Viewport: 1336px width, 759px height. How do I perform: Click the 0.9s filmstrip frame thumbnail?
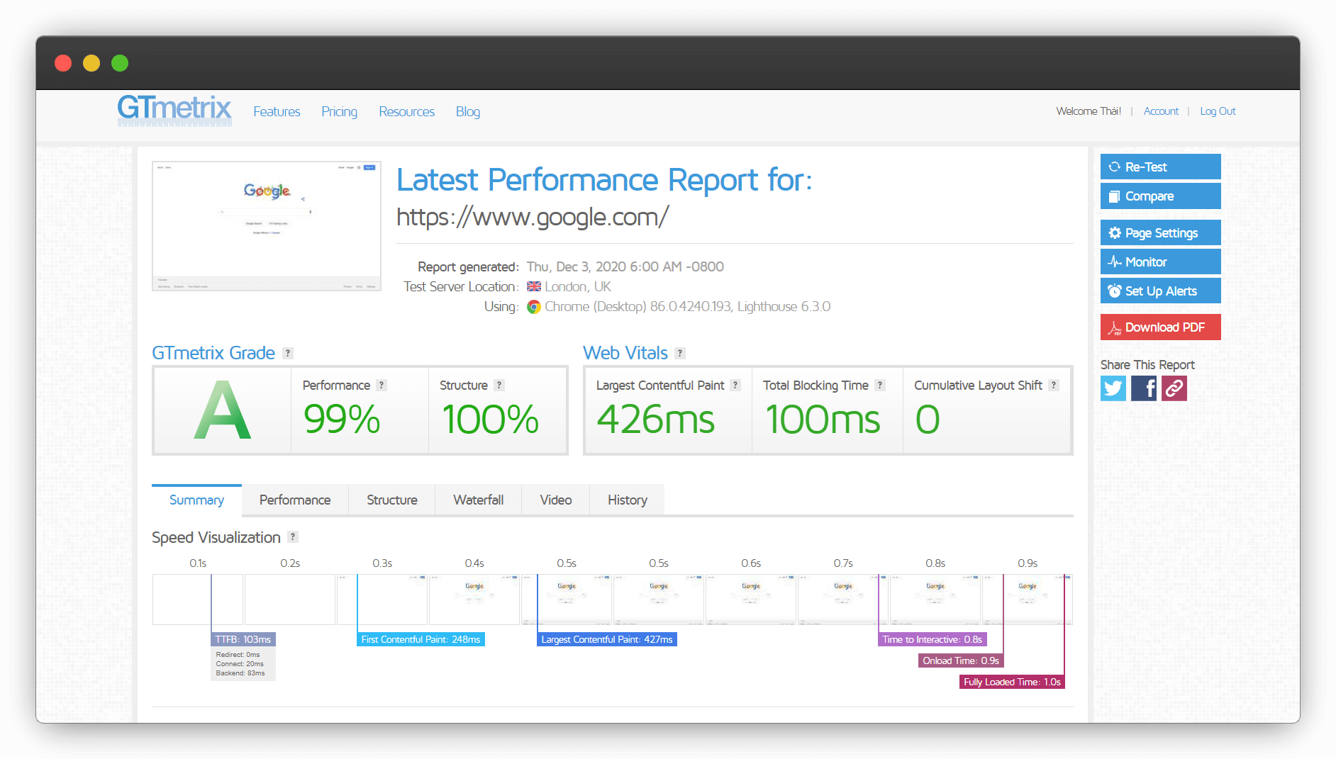coord(1028,600)
